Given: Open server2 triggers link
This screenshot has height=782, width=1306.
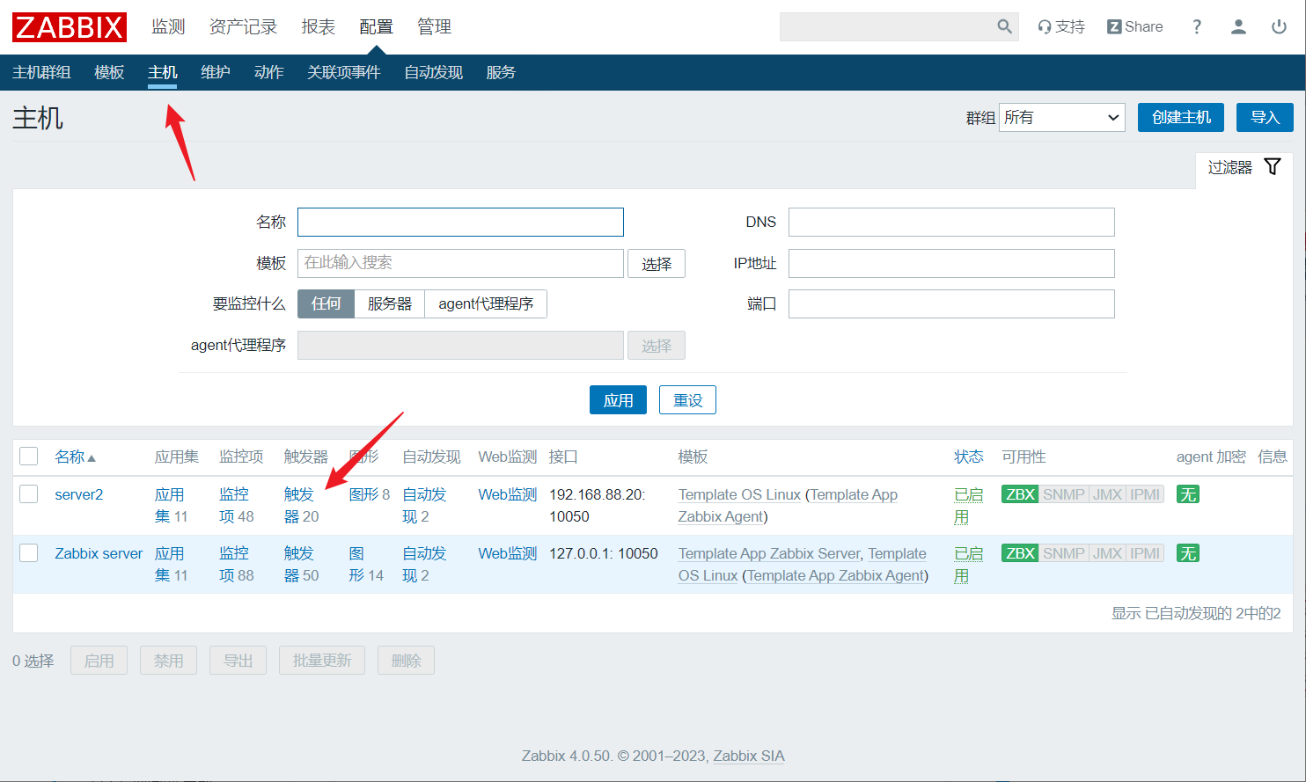Looking at the screenshot, I should click(300, 505).
